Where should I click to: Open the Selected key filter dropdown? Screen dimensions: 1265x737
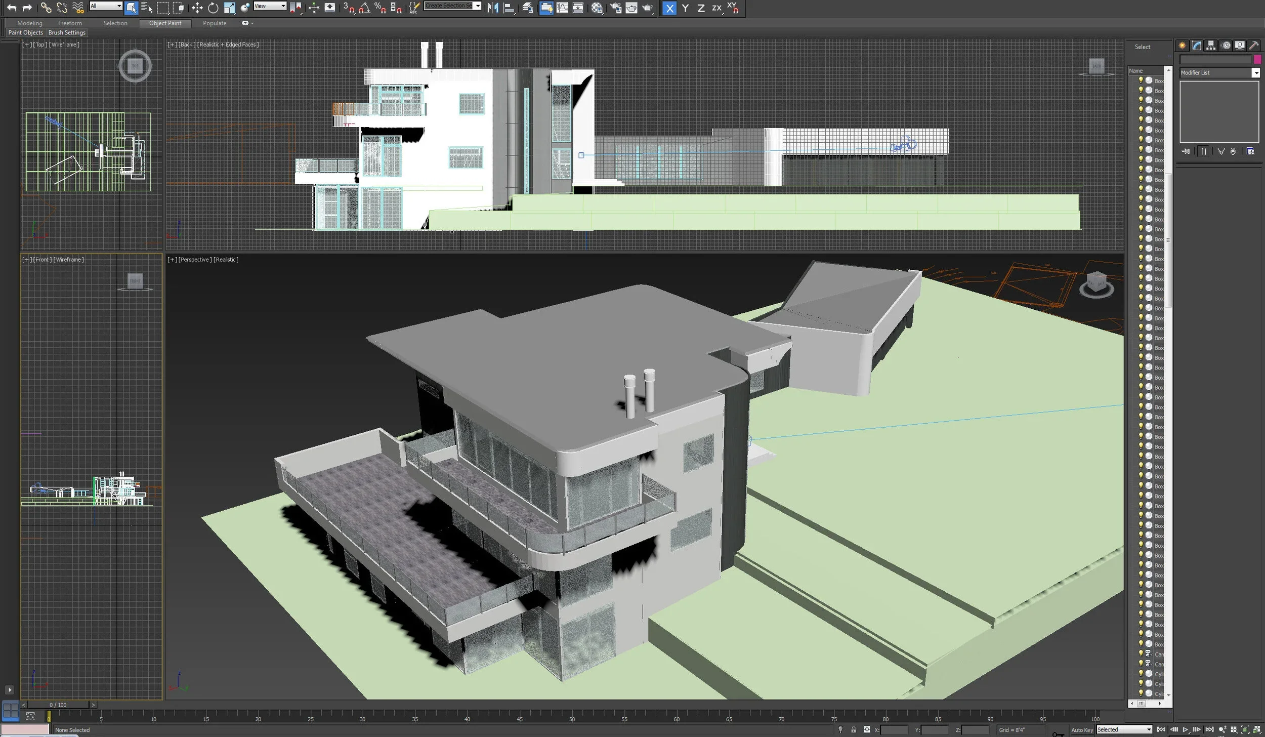click(x=1149, y=729)
